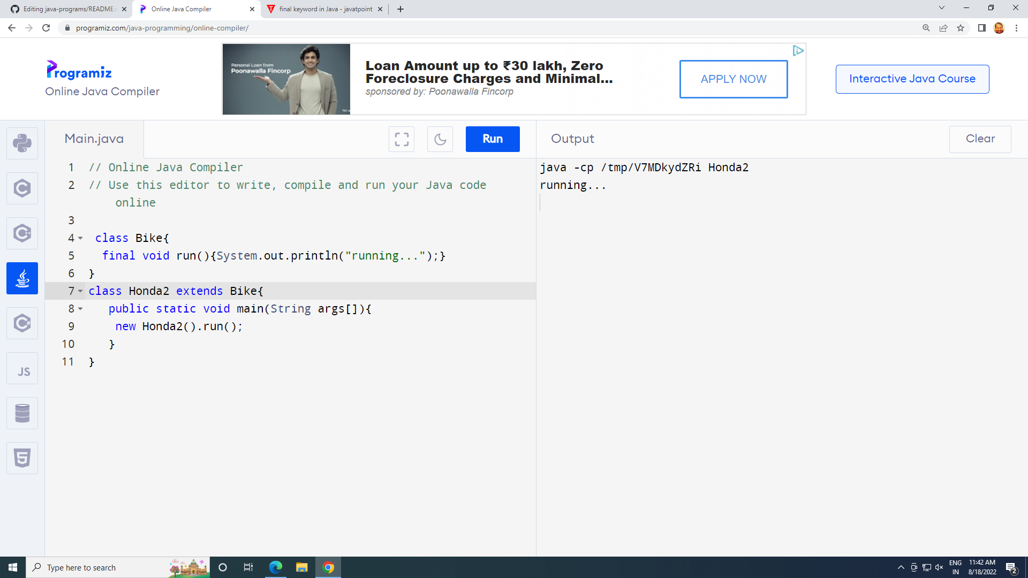Select the Python compiler in the sidebar

coord(22,143)
